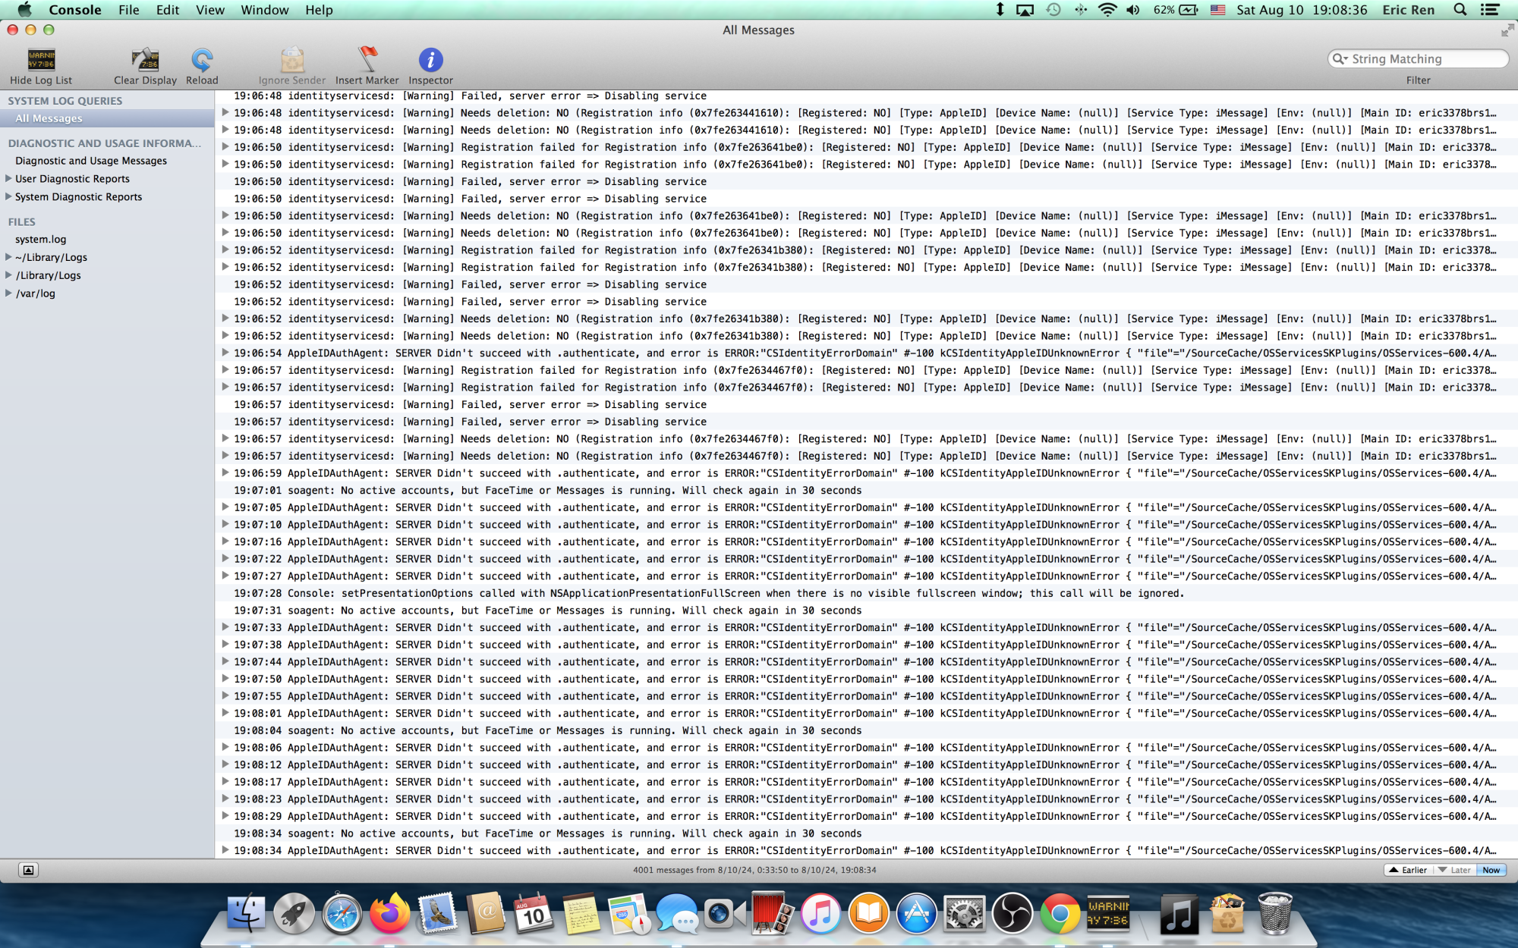Click the Insert Marker flag icon
The image size is (1518, 948).
tap(367, 60)
